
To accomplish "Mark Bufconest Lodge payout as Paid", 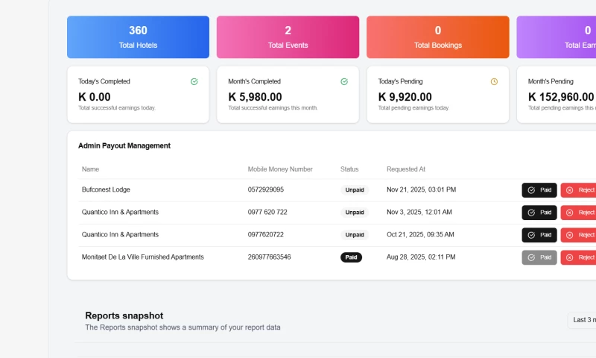I will click(x=539, y=190).
